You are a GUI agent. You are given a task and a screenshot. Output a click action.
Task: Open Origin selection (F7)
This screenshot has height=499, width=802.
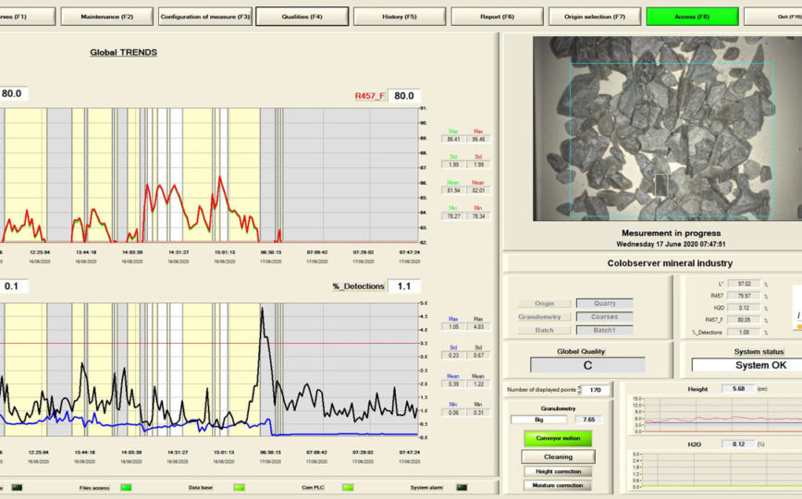[x=595, y=17]
